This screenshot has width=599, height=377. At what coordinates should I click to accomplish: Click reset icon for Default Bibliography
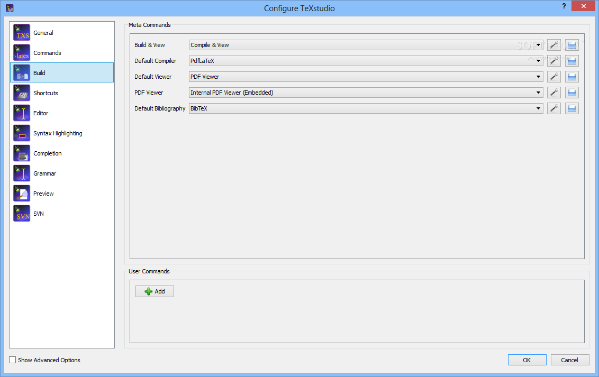[572, 108]
